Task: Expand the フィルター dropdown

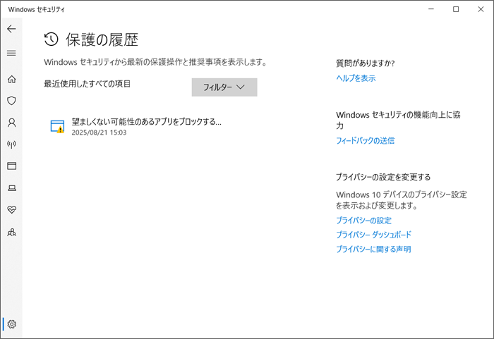Action: [x=224, y=87]
